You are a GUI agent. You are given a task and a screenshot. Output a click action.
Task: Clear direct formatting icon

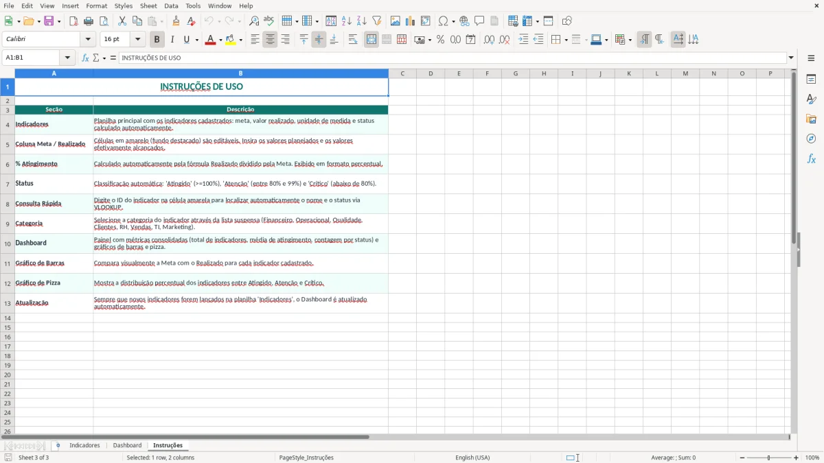pyautogui.click(x=191, y=21)
